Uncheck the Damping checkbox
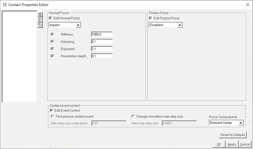This screenshot has width=253, height=149. 52,42
